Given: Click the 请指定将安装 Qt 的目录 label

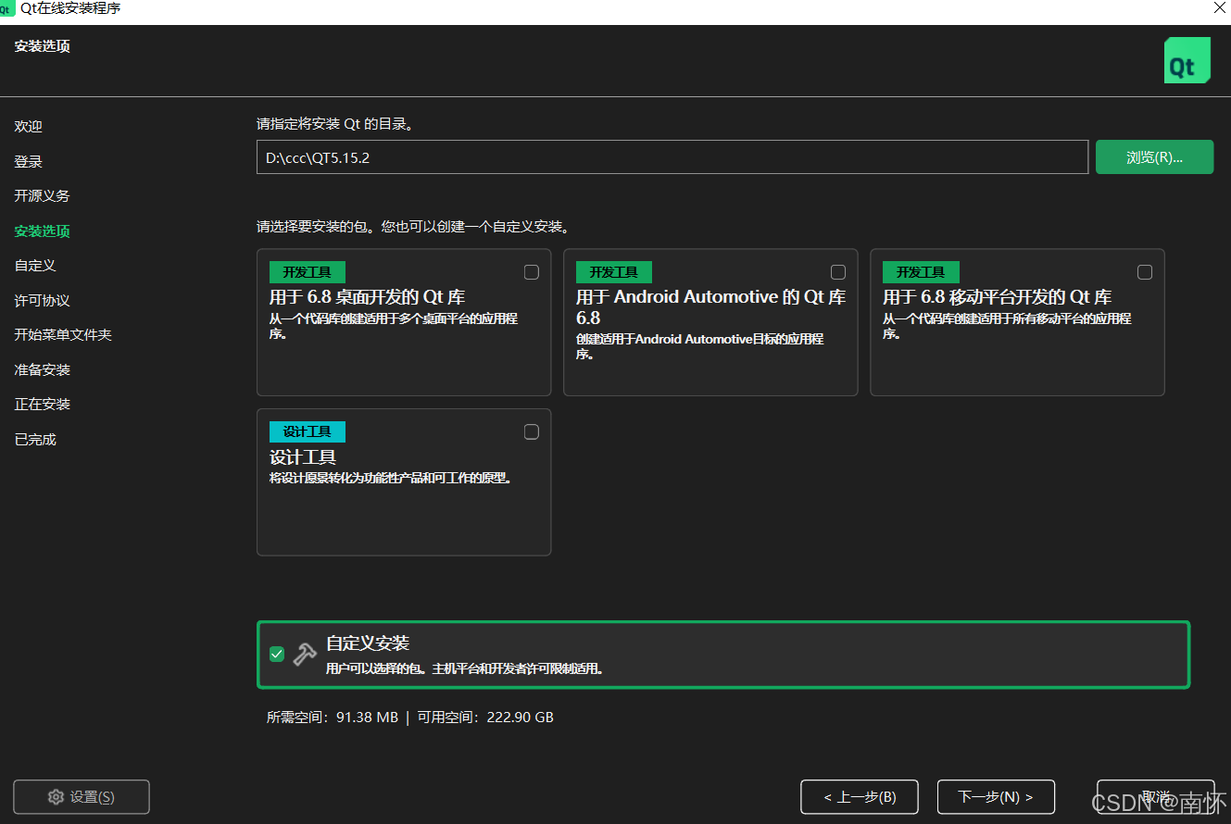Looking at the screenshot, I should click(x=334, y=123).
